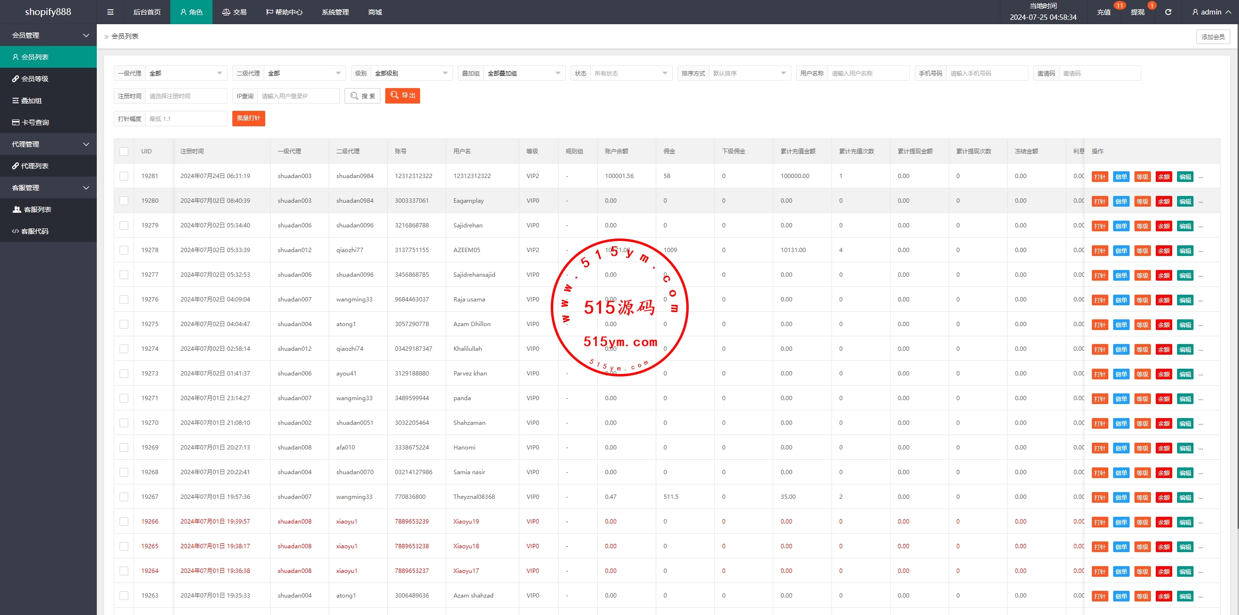Open 会员等级 from the sidebar
This screenshot has height=615, width=1239.
pos(34,79)
